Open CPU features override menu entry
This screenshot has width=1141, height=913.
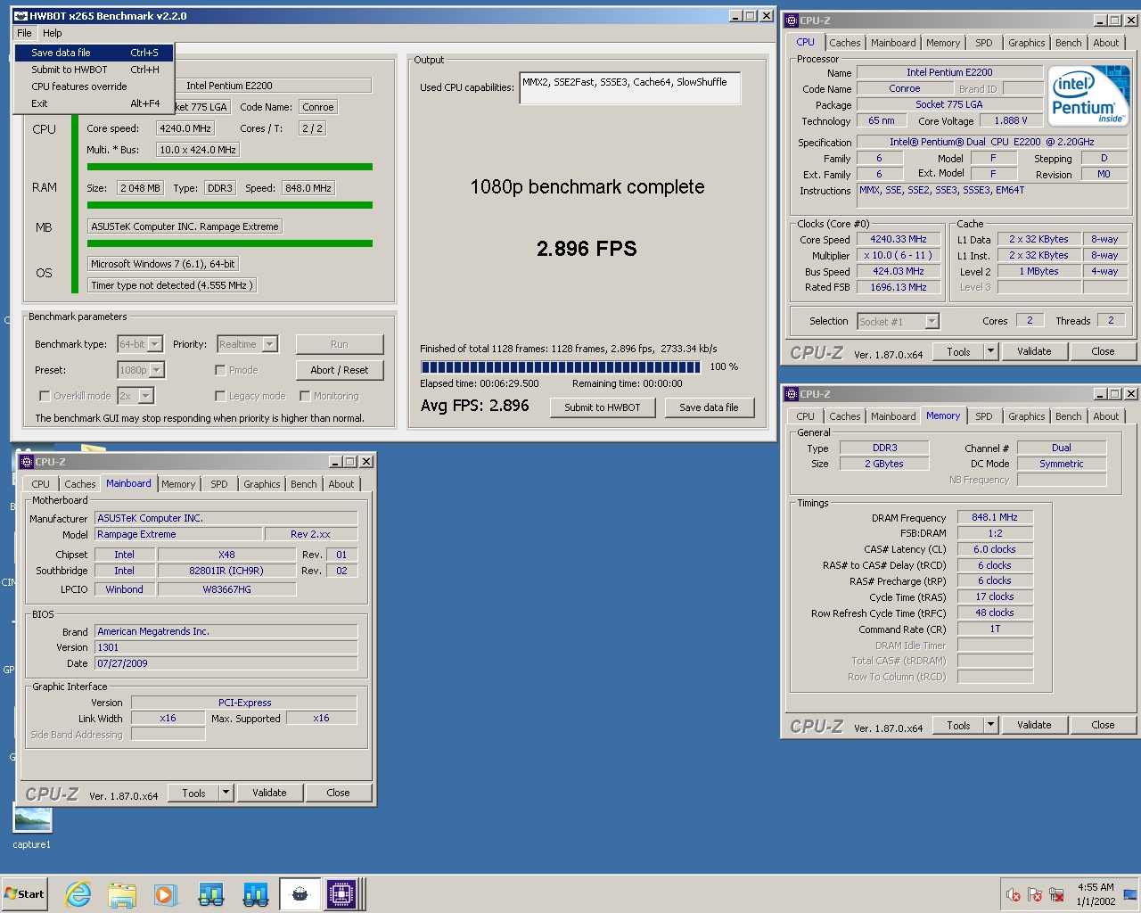[94, 86]
